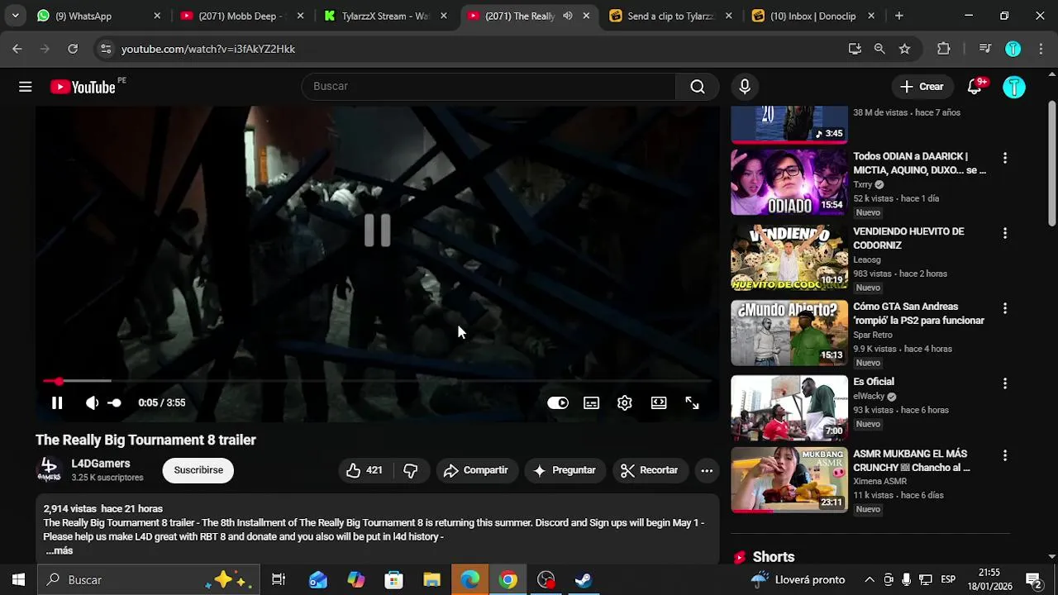Screen dimensions: 1058x595
Task: Switch to theater mode
Action: pyautogui.click(x=659, y=403)
